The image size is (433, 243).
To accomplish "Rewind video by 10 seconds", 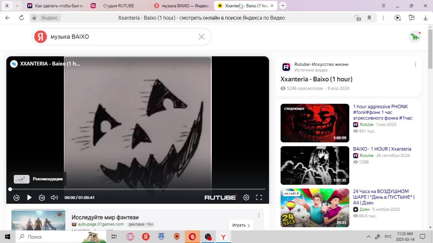I will 17,197.
